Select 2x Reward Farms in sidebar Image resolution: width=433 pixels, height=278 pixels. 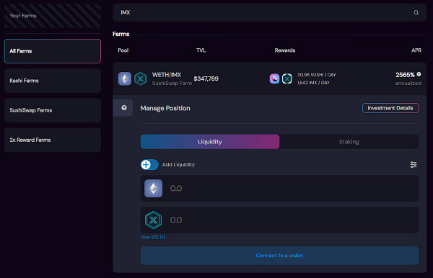click(x=53, y=140)
